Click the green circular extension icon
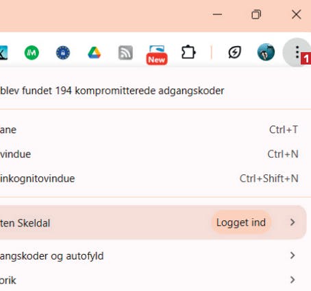Image resolution: width=311 pixels, height=291 pixels. [x=32, y=53]
